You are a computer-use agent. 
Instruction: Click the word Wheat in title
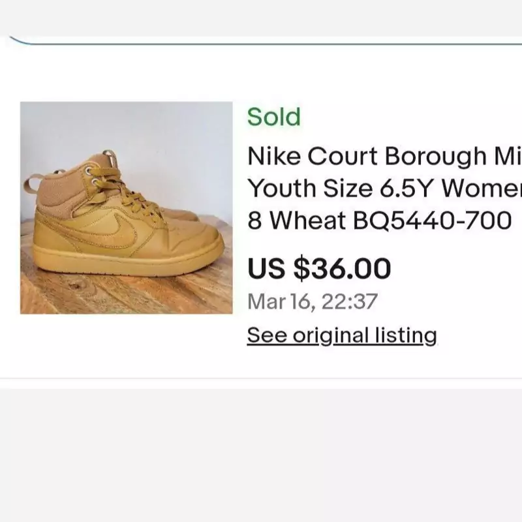pos(308,221)
